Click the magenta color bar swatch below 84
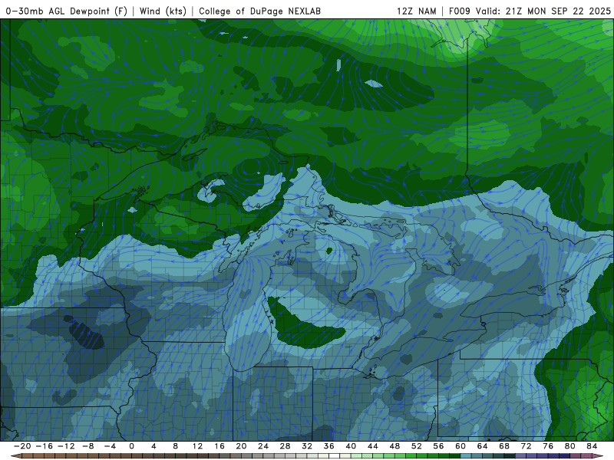Image resolution: width=614 pixels, height=460 pixels. pos(587,456)
